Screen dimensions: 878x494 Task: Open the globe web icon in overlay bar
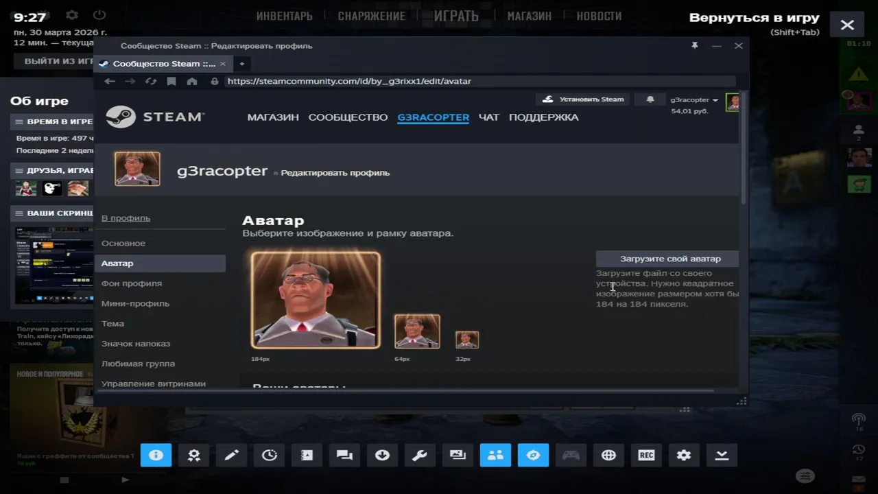tap(608, 455)
